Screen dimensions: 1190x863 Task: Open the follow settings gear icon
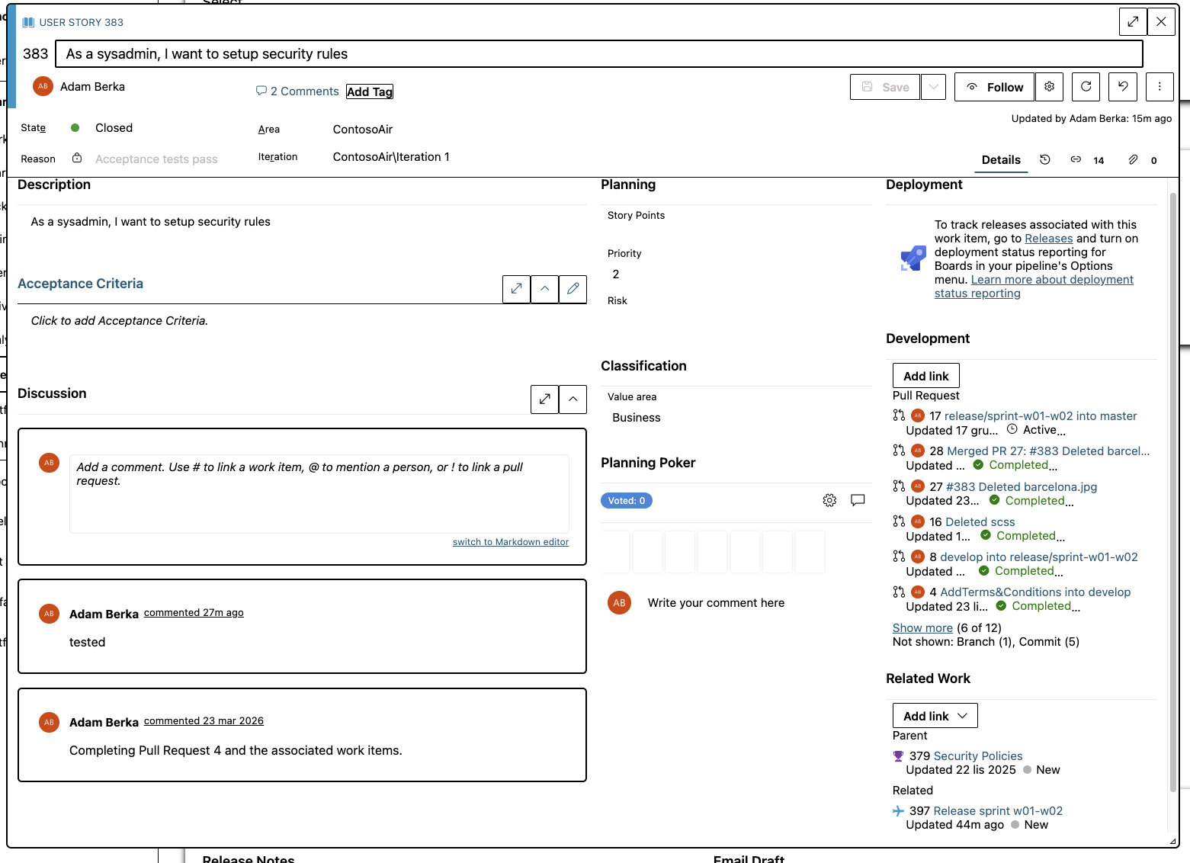click(x=1050, y=87)
